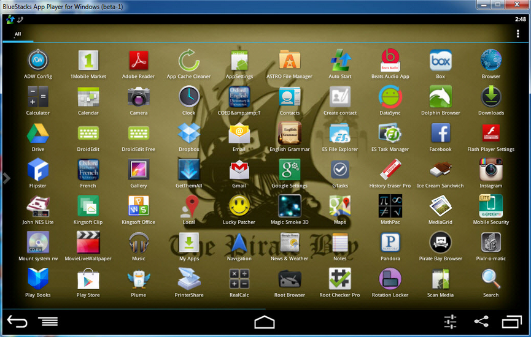The height and width of the screenshot is (337, 531).
Task: Open the menu lines button
Action: pyautogui.click(x=48, y=321)
